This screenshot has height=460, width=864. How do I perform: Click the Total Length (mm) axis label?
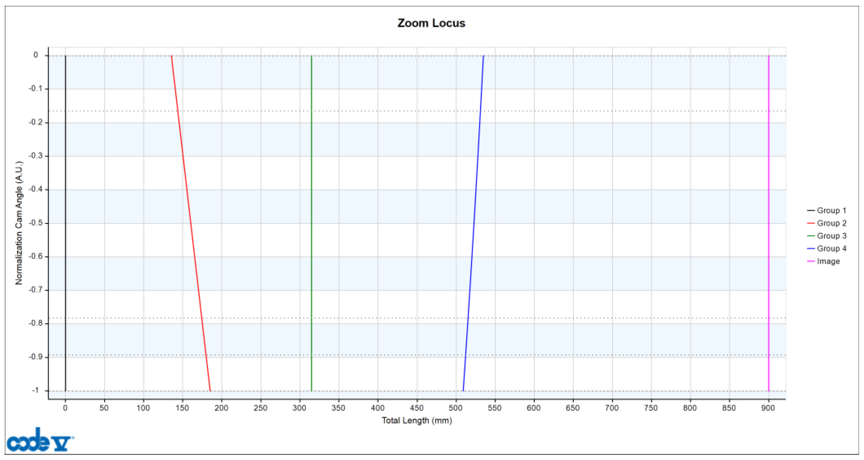417,420
